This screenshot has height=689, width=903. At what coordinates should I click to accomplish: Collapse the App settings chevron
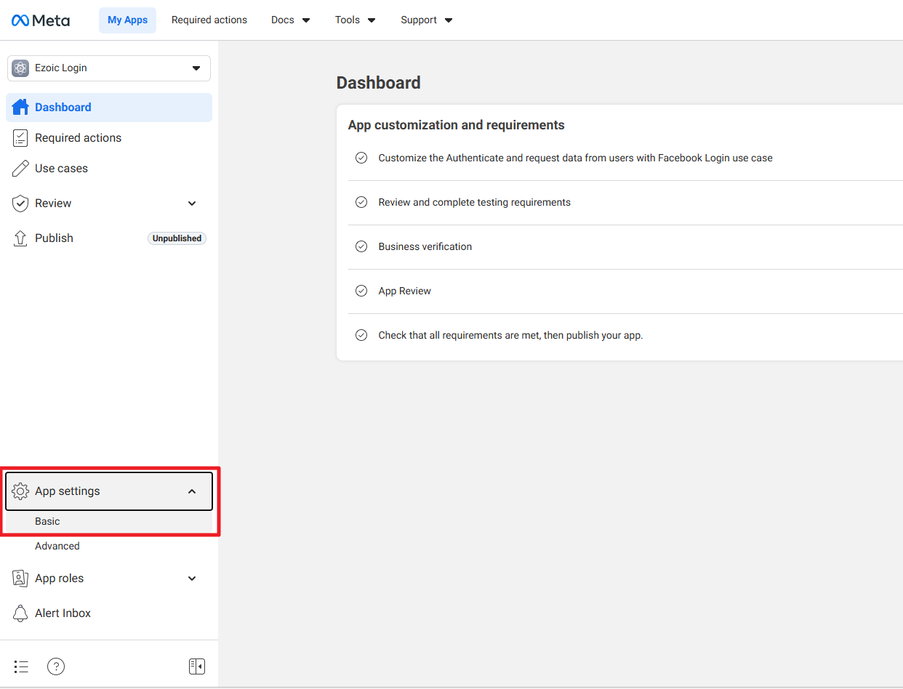(192, 491)
